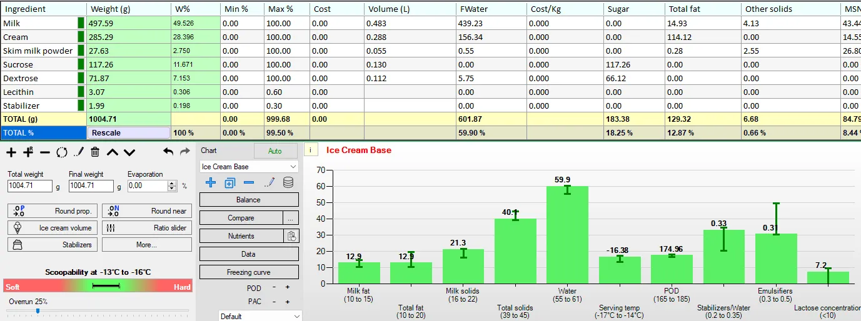Click the blue duplicate chart icon

pyautogui.click(x=229, y=182)
